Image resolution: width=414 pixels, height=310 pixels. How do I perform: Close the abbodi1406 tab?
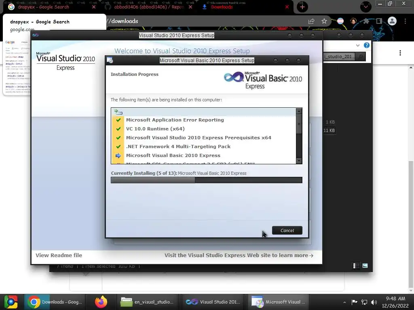[x=190, y=7]
